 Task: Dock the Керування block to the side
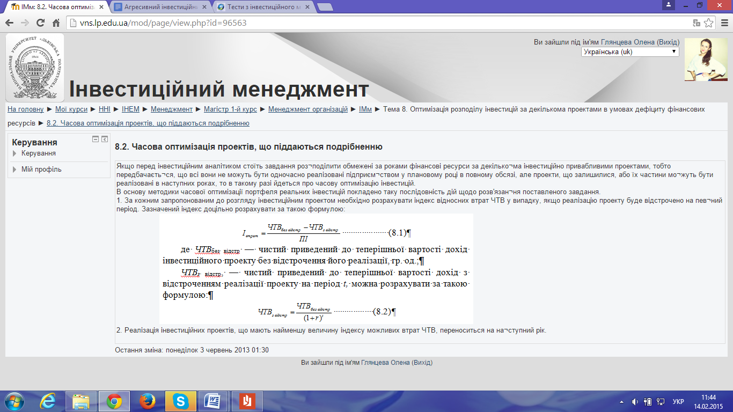[105, 139]
